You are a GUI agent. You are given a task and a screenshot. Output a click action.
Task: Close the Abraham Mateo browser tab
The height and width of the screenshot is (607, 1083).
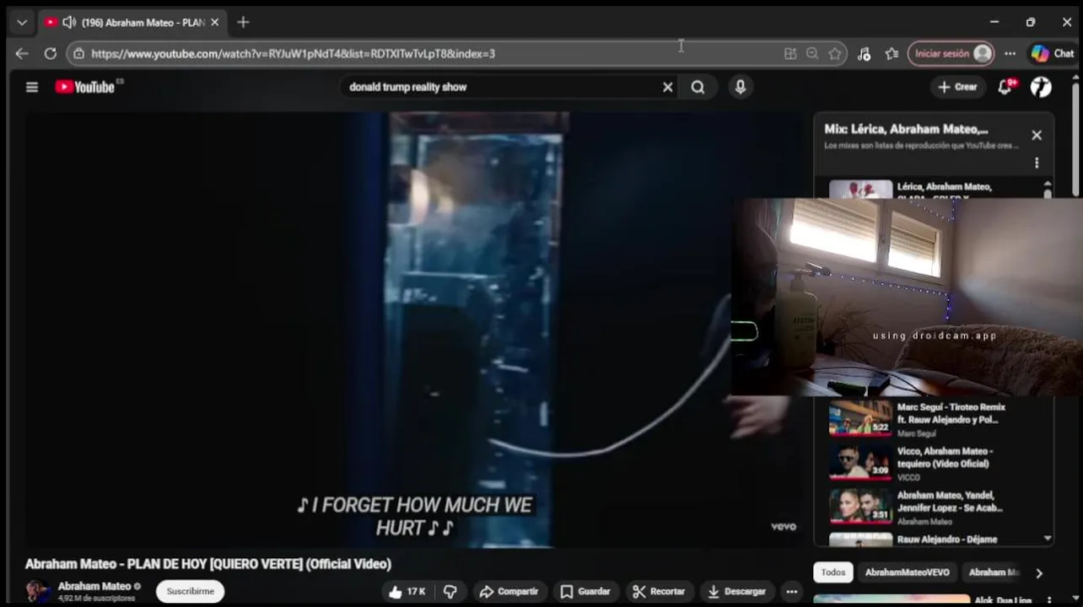[x=214, y=22]
